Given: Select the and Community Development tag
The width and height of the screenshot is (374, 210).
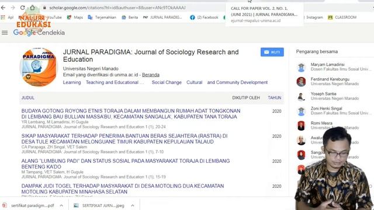Looking at the screenshot, I should pyautogui.click(x=237, y=82).
